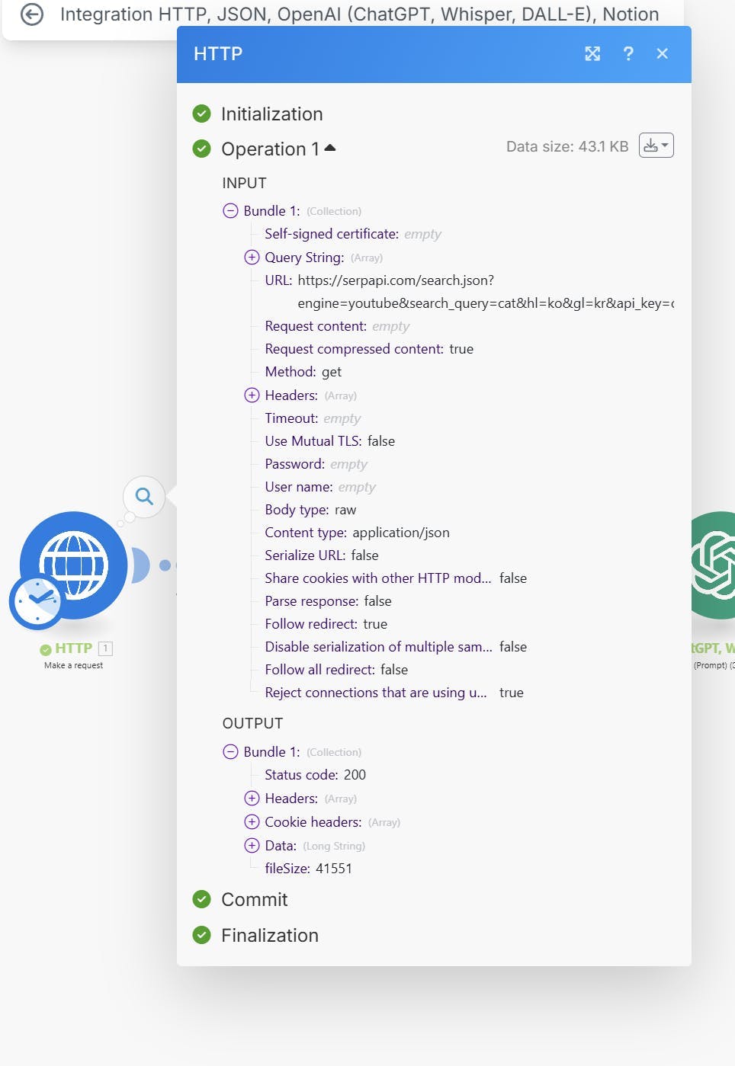Click the Body type: raw row

[x=310, y=510]
